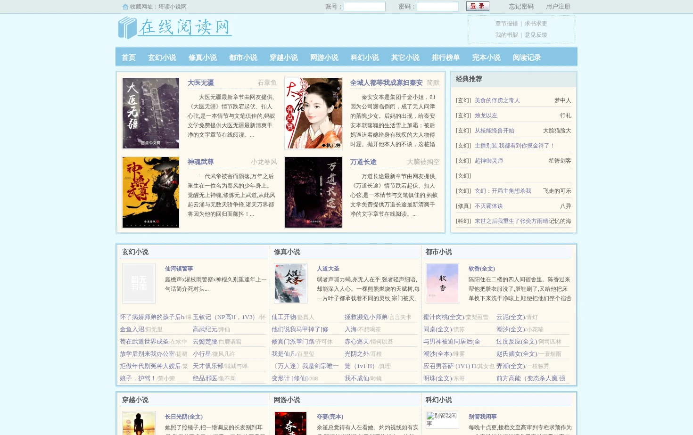Click the 金鱼入沼 novel link
Viewport: 693px width, 435px height.
132,329
